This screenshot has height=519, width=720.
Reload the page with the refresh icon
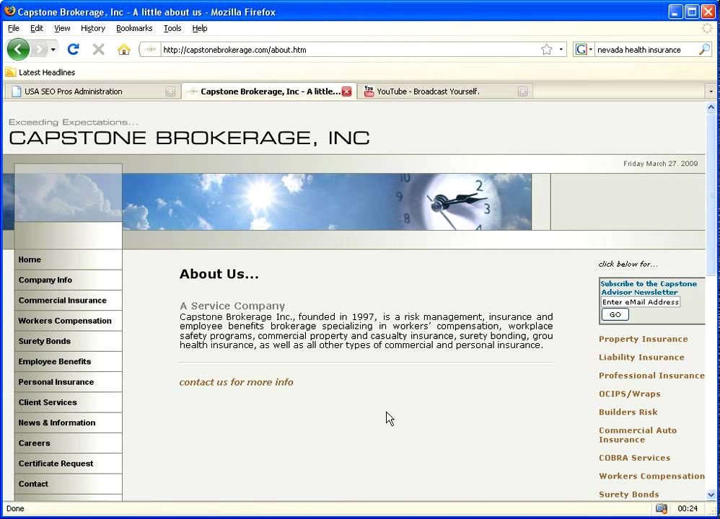[73, 49]
